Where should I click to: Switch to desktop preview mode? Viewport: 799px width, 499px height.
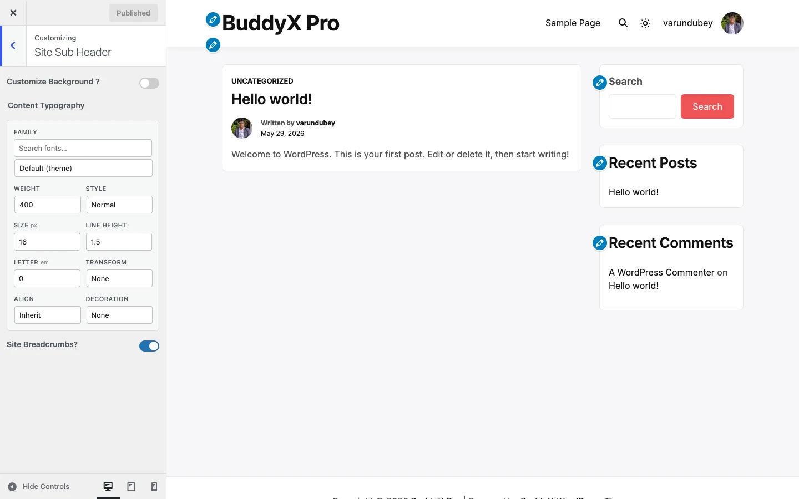108,487
